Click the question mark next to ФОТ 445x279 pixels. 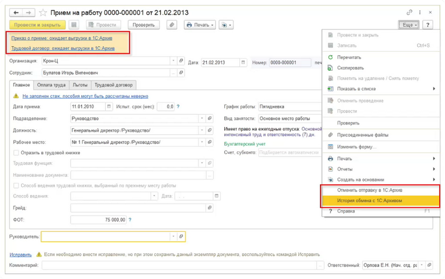tap(130, 220)
